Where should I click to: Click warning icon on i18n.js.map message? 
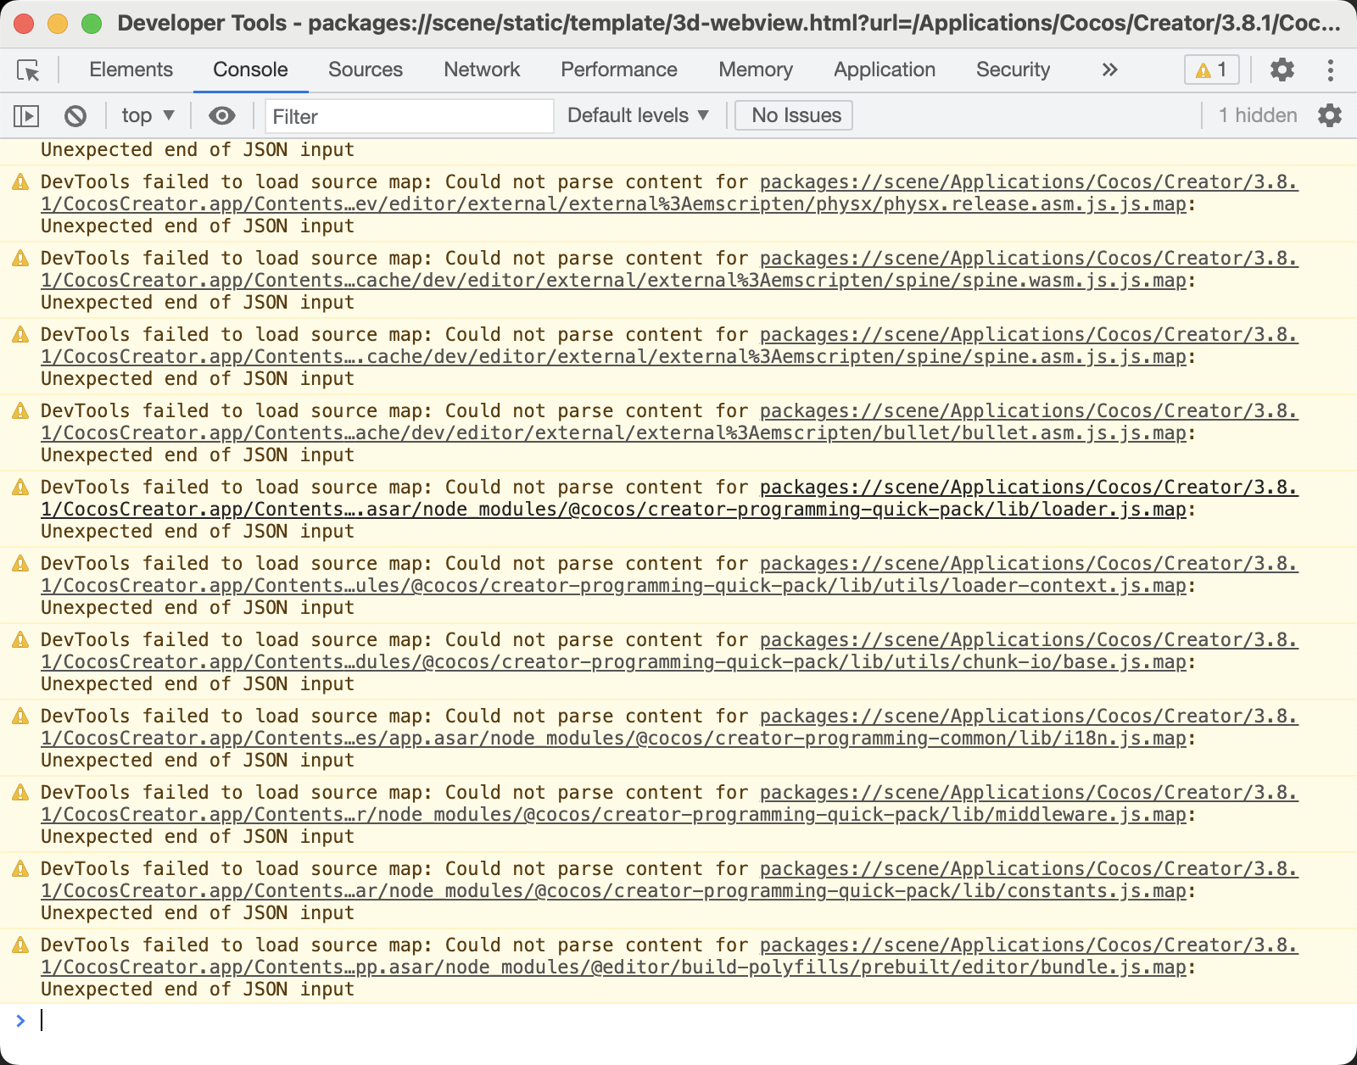click(20, 717)
